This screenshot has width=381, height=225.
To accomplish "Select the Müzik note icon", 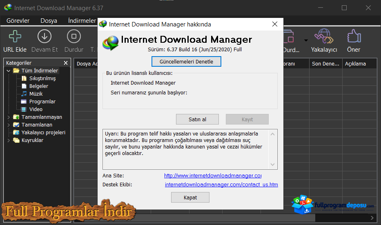I will click(24, 94).
